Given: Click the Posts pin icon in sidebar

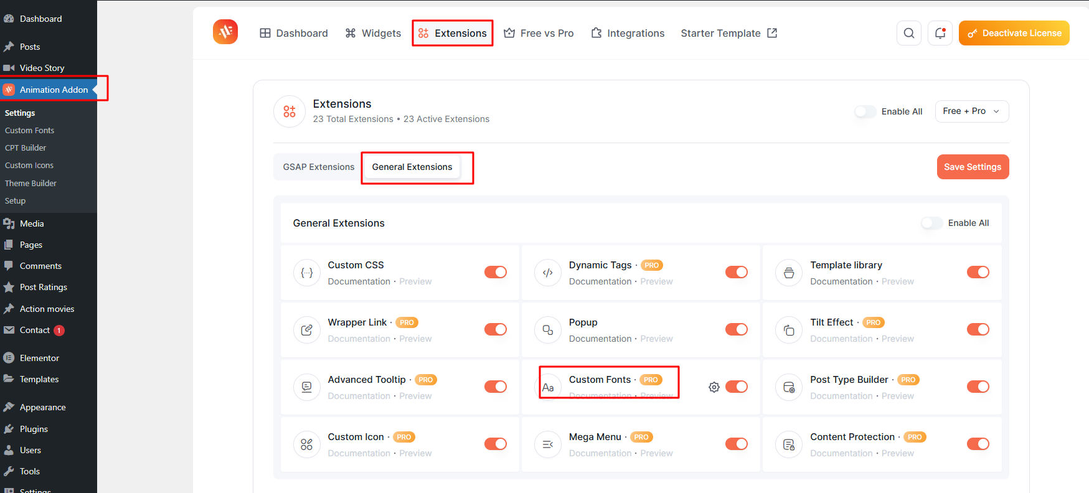Looking at the screenshot, I should pyautogui.click(x=9, y=47).
